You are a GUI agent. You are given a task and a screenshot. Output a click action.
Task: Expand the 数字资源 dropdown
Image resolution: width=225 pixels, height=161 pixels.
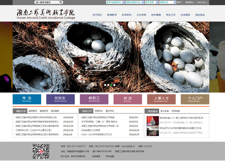coord(151,2)
